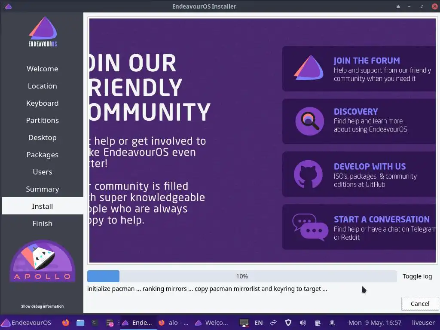Select the Packages step in sidebar

click(x=43, y=155)
